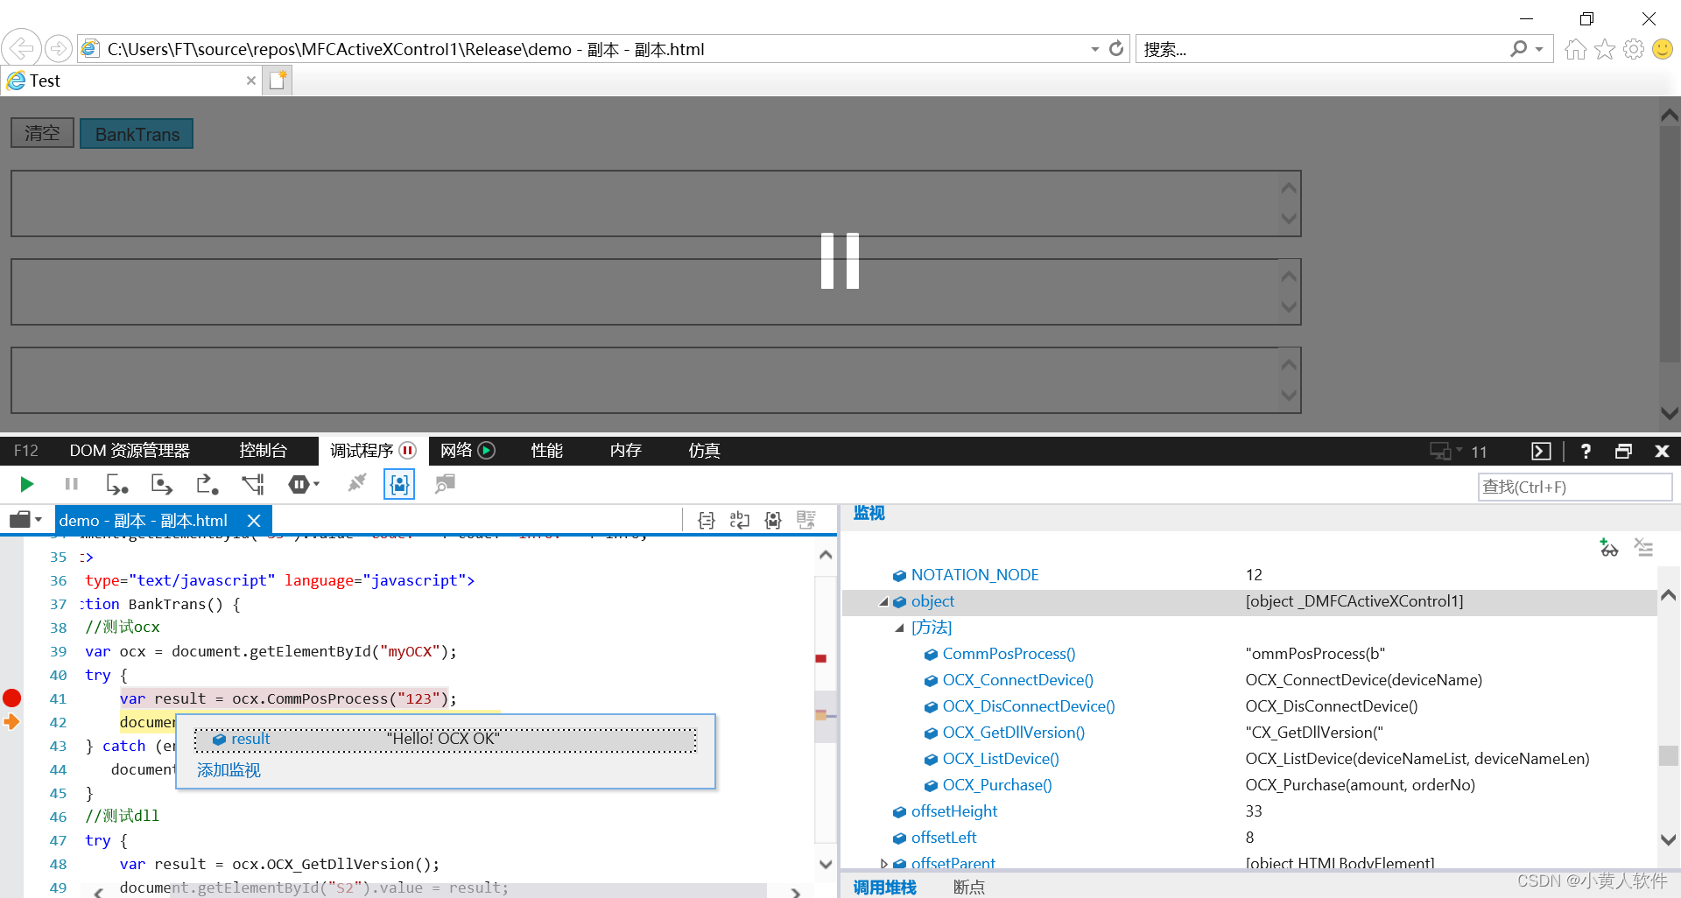
Task: Click the Step Over icon
Action: pyautogui.click(x=162, y=484)
